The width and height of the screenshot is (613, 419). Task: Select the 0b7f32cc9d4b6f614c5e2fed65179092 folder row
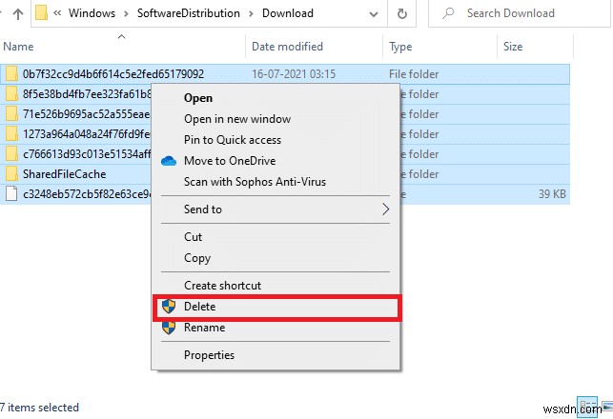[114, 73]
